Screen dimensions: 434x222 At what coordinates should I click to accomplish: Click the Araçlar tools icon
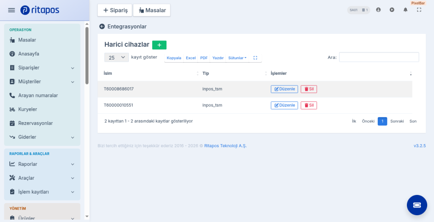click(x=12, y=178)
